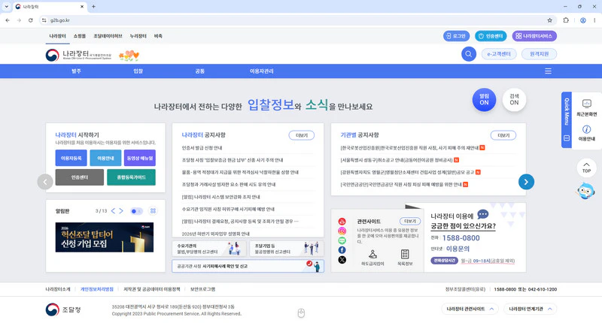This screenshot has height=323, width=602.
Task: Open 최근본화면 in the Quick Menu
Action: tap(586, 107)
